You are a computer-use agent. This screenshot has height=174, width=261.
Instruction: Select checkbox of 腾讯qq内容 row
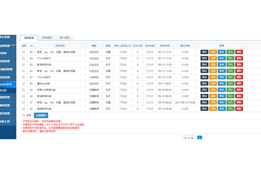coord(24,83)
